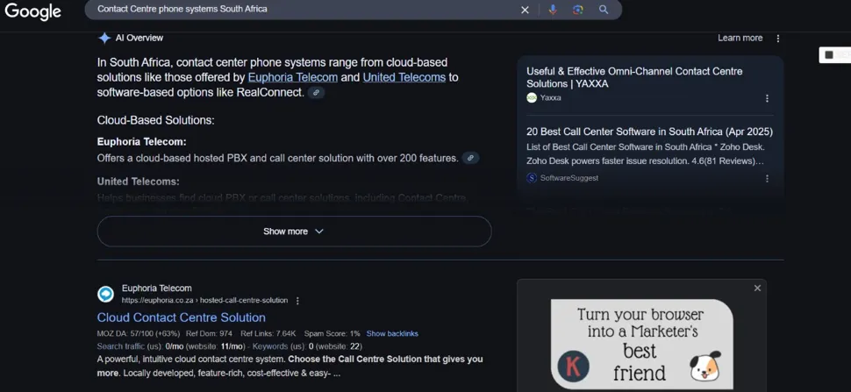Viewport: 851px width, 392px height.
Task: Close the Marketer's best friend ad
Action: coord(757,289)
